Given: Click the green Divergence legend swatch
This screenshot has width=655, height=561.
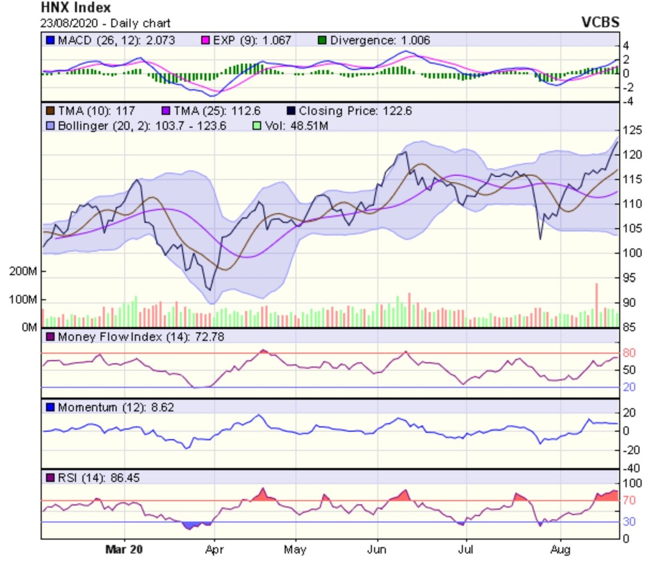Looking at the screenshot, I should click(323, 40).
